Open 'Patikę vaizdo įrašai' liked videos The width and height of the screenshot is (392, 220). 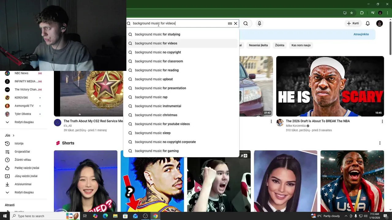coord(23,168)
